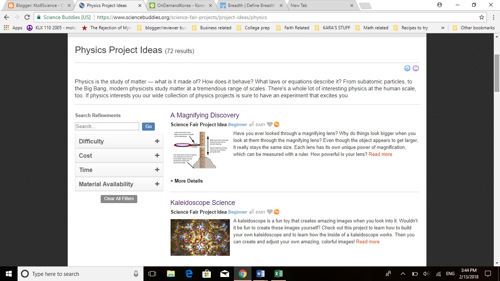Click the print page icon

pos(407,68)
